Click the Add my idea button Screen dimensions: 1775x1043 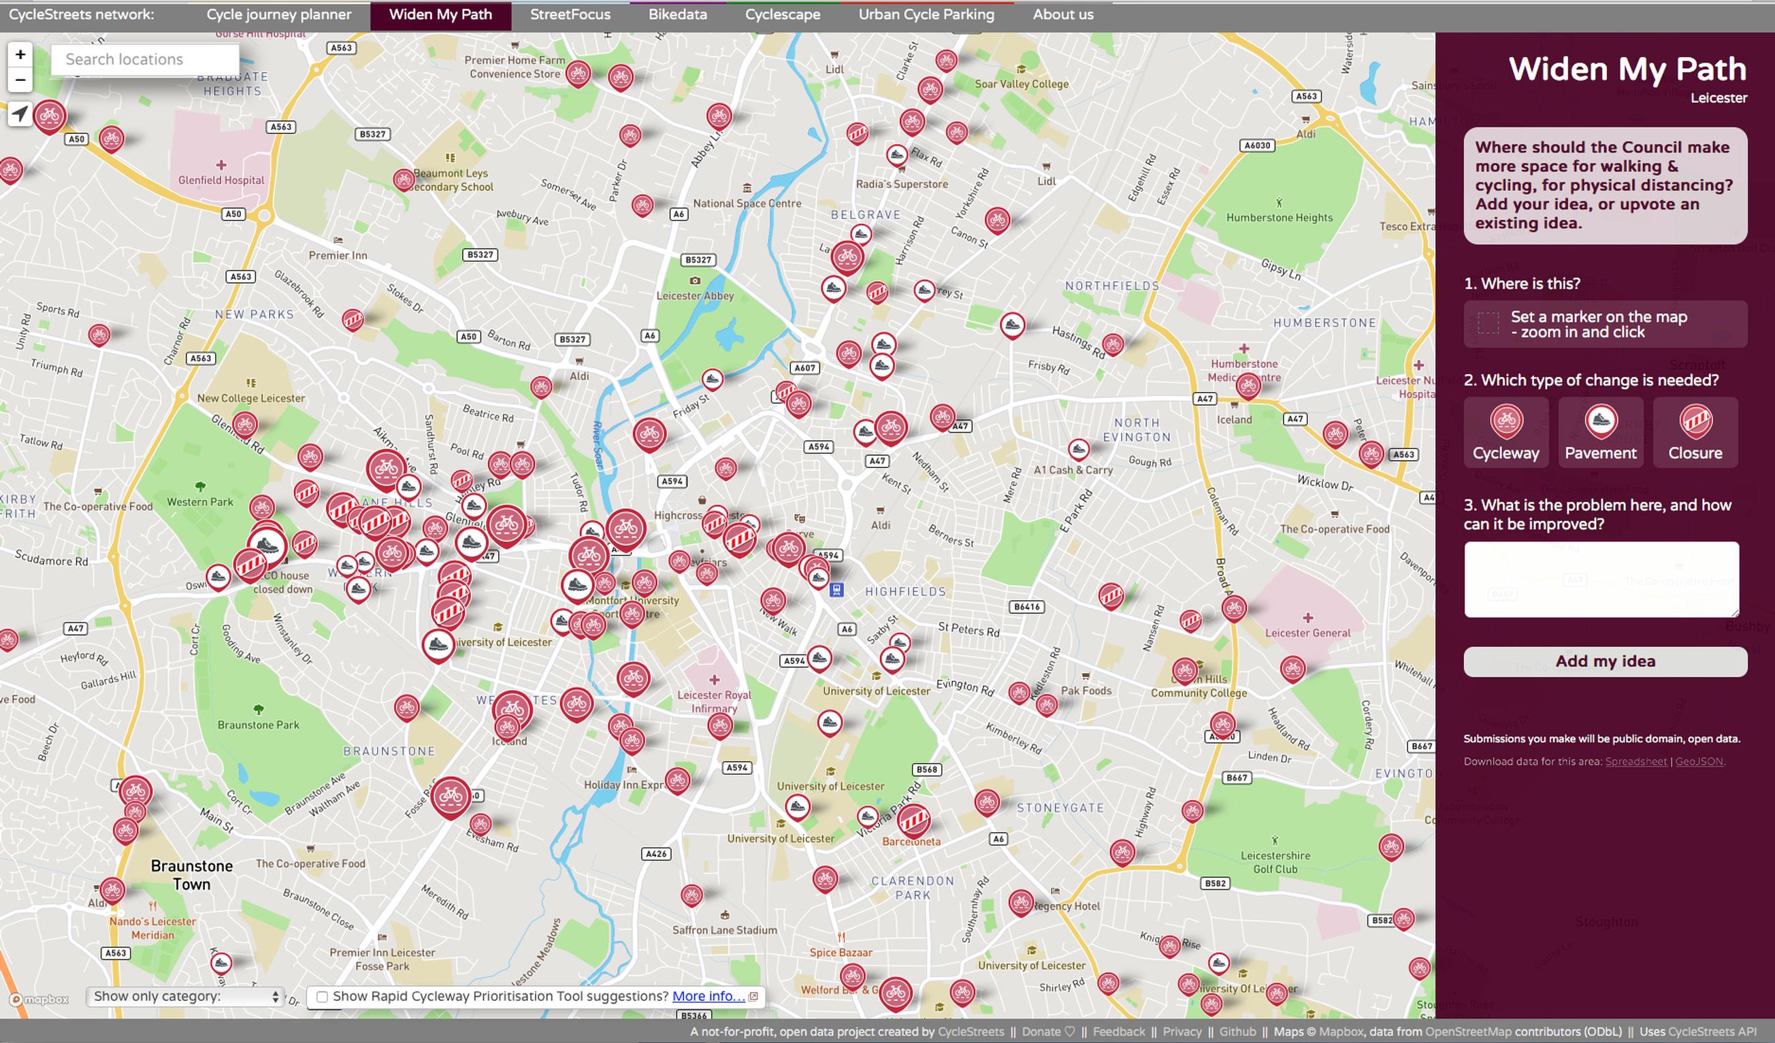pos(1606,661)
